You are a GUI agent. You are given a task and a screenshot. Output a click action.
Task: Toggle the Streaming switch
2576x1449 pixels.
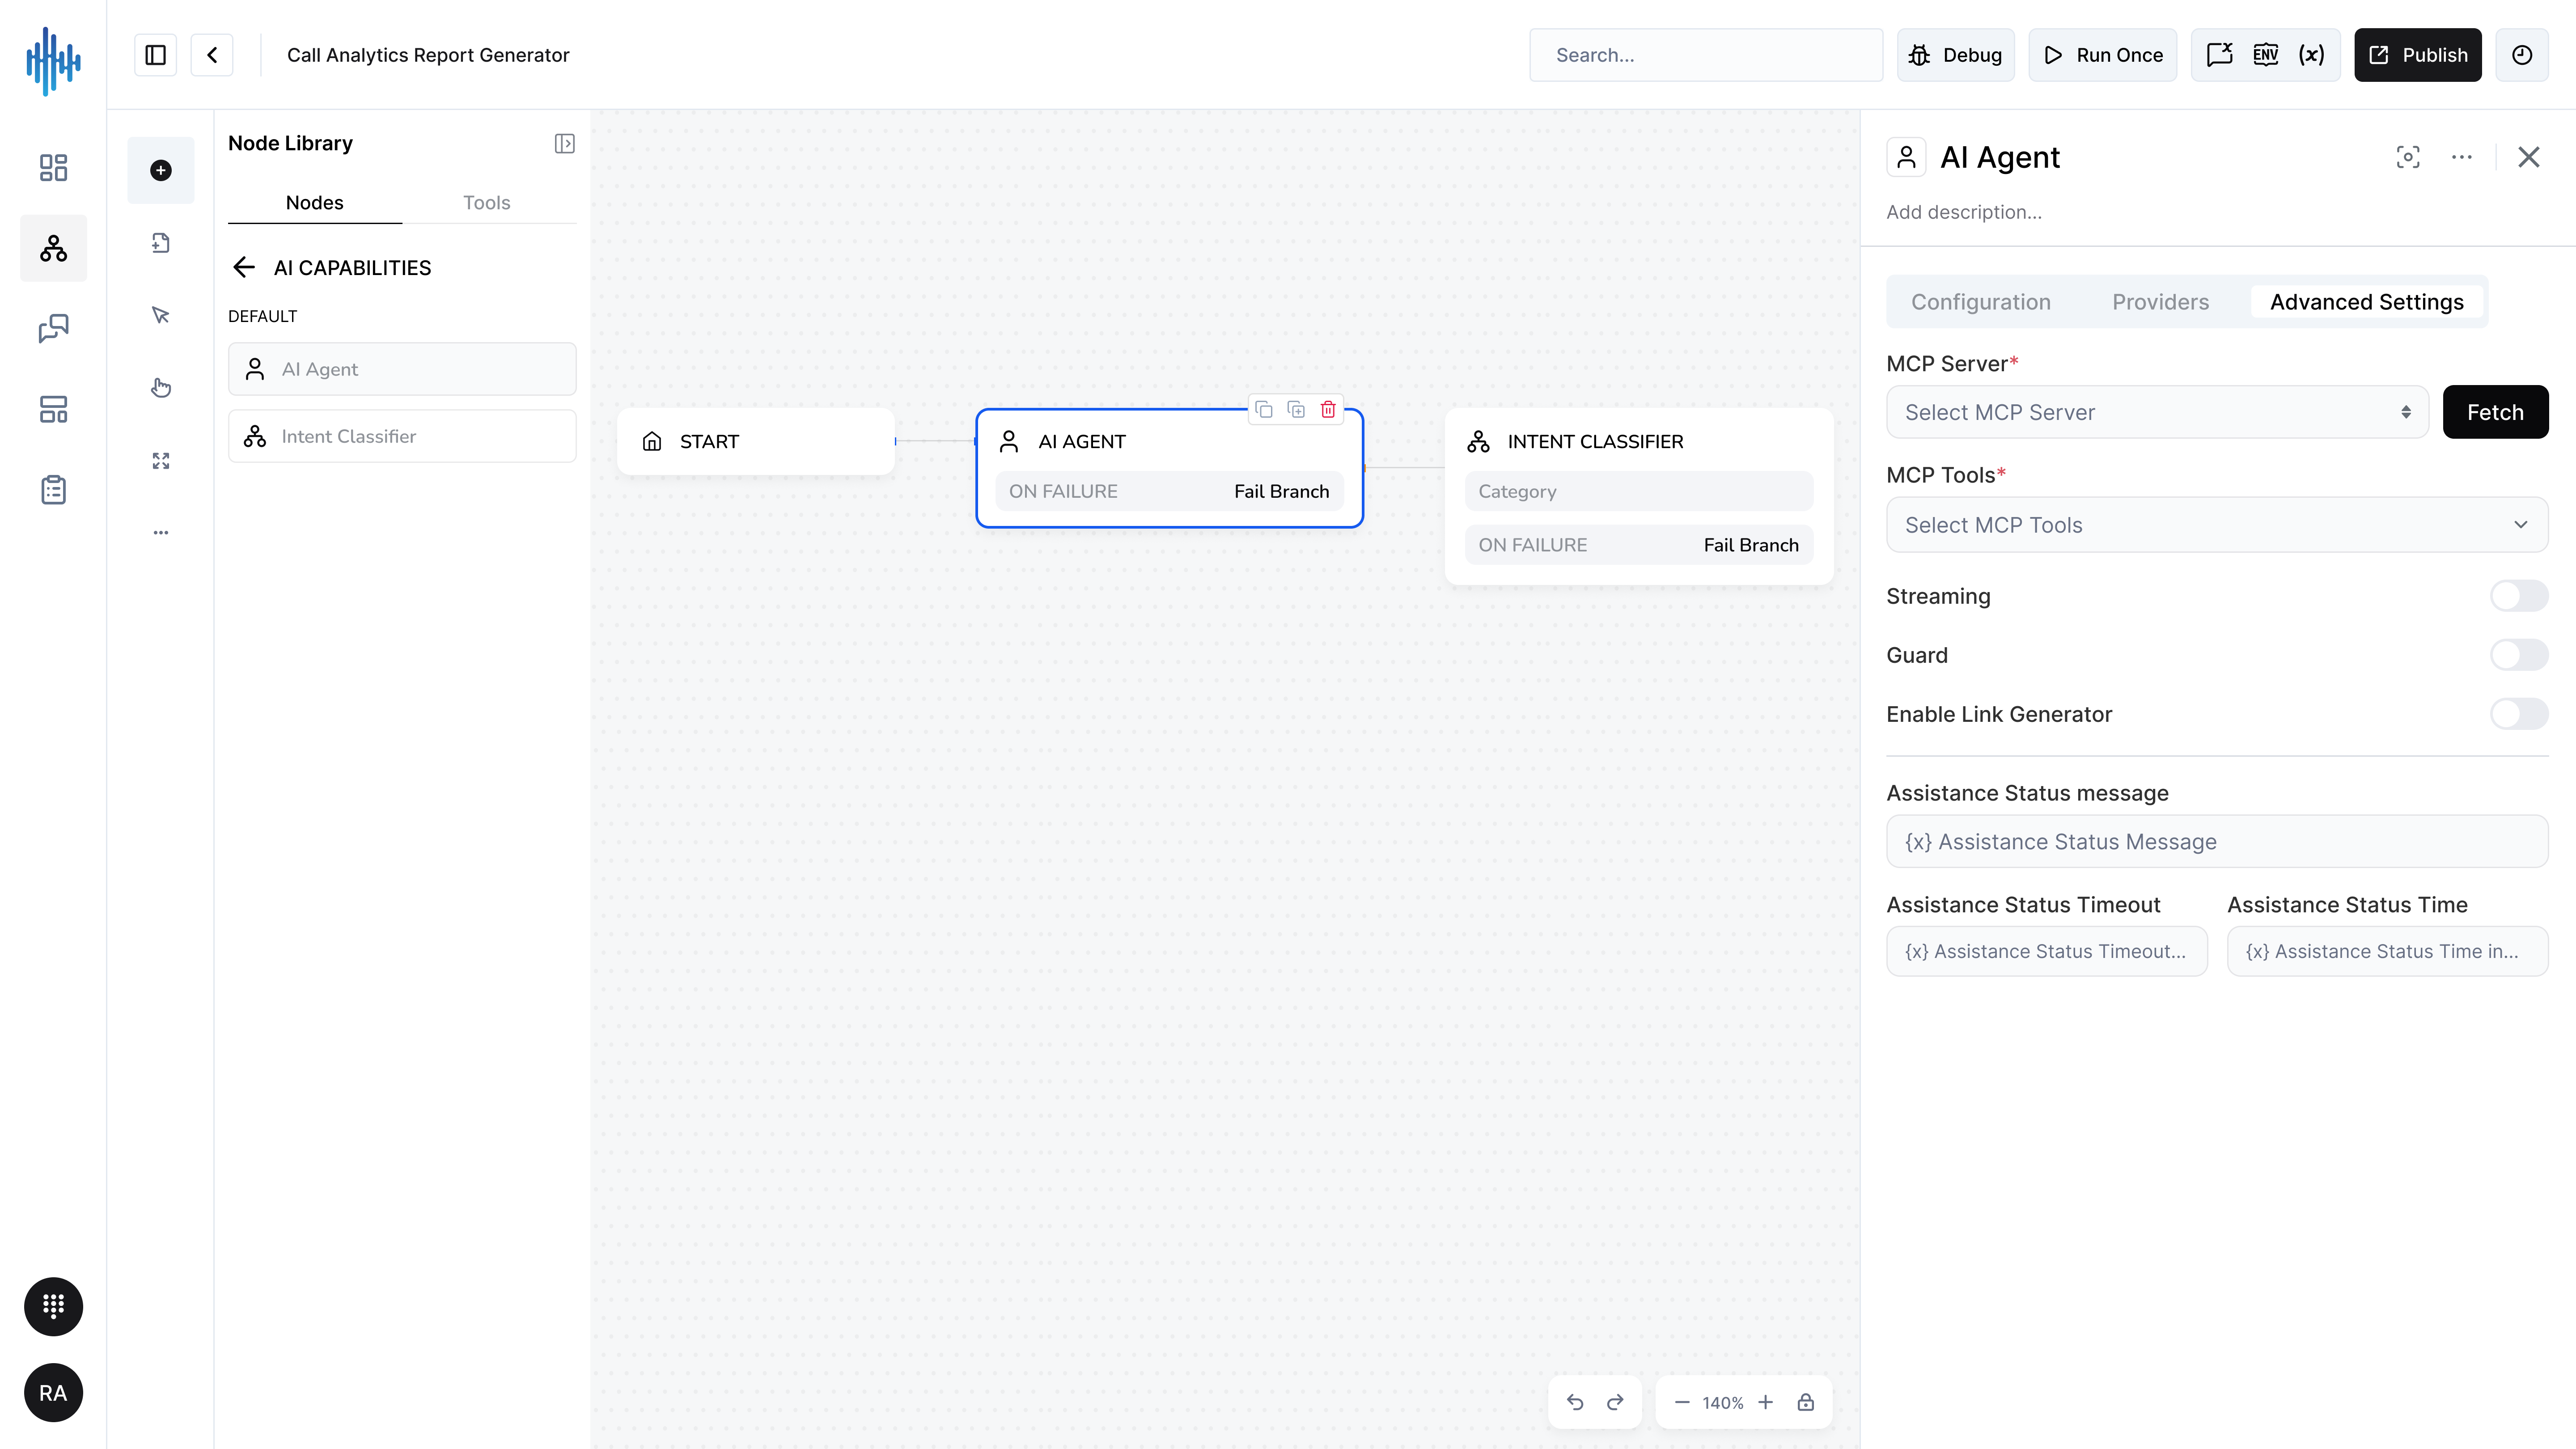[x=2519, y=596]
